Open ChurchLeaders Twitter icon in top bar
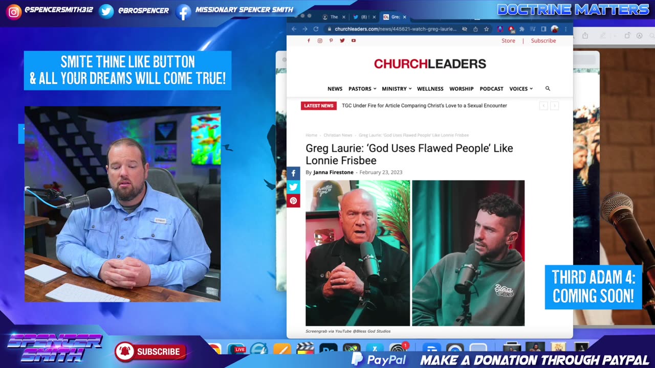655x368 pixels. point(342,40)
